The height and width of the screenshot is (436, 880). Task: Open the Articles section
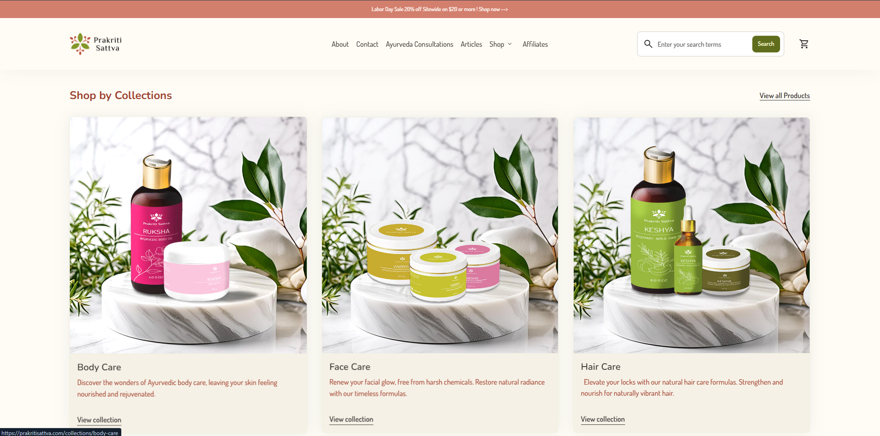(x=471, y=44)
